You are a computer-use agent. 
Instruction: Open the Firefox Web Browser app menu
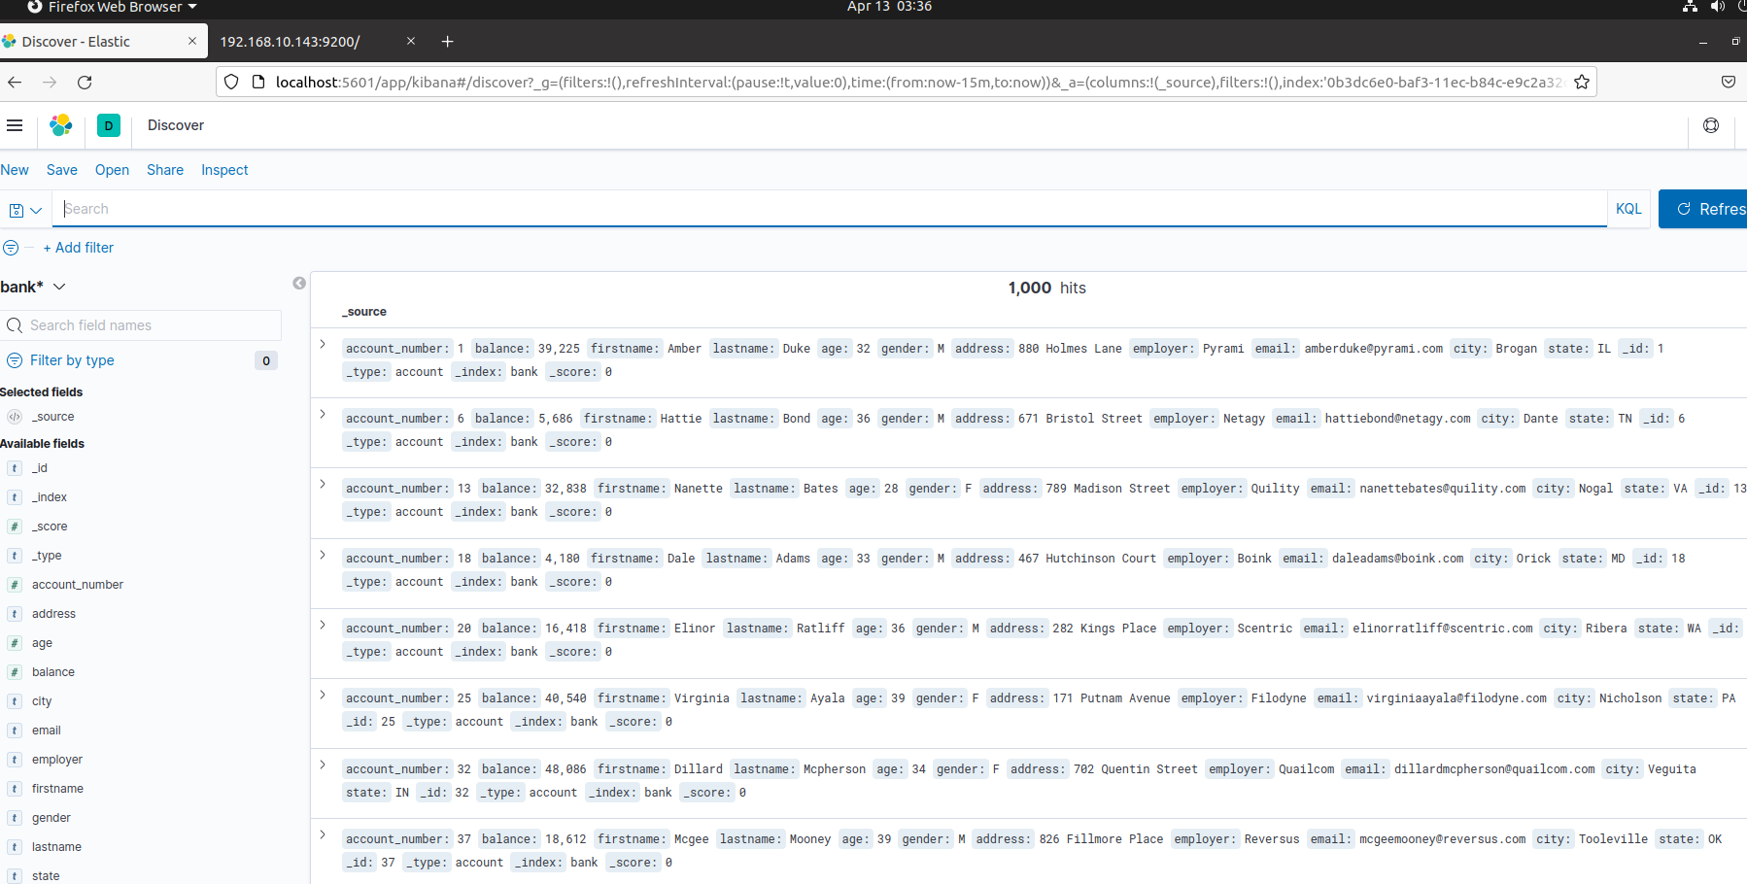coord(113,7)
